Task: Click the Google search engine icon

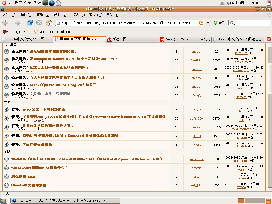Action: (232, 23)
